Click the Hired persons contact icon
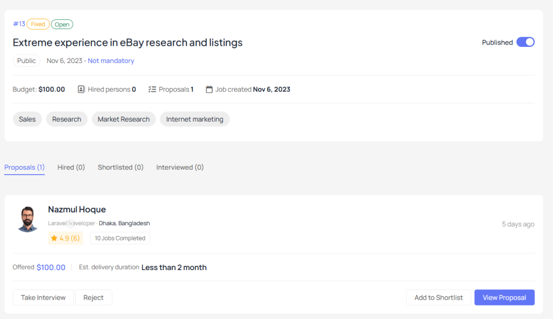Viewport: 553px width, 319px height. [81, 89]
